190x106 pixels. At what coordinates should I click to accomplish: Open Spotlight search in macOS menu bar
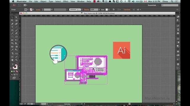click(172, 1)
